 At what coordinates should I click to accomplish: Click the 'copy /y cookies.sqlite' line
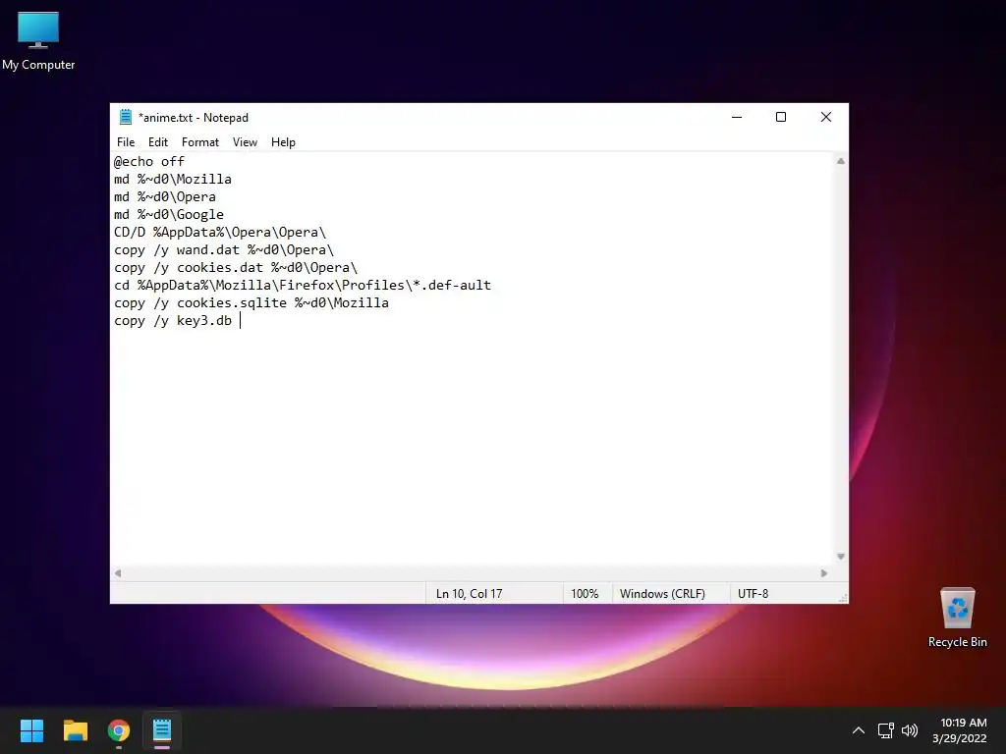tap(251, 302)
